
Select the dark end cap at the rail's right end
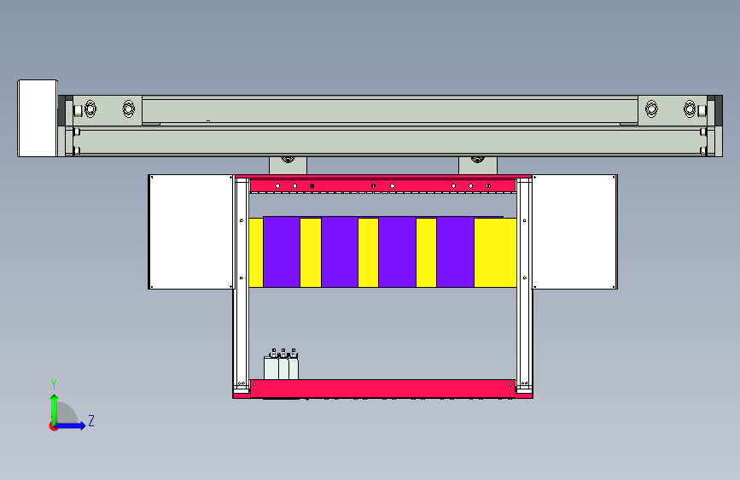coord(719,110)
